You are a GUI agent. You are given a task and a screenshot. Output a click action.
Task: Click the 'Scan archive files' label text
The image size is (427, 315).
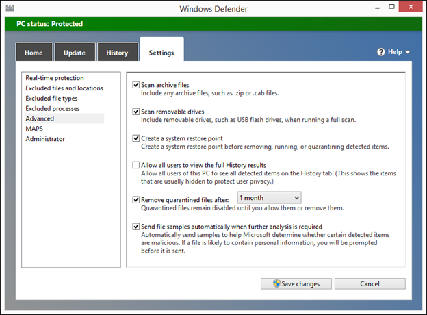165,85
